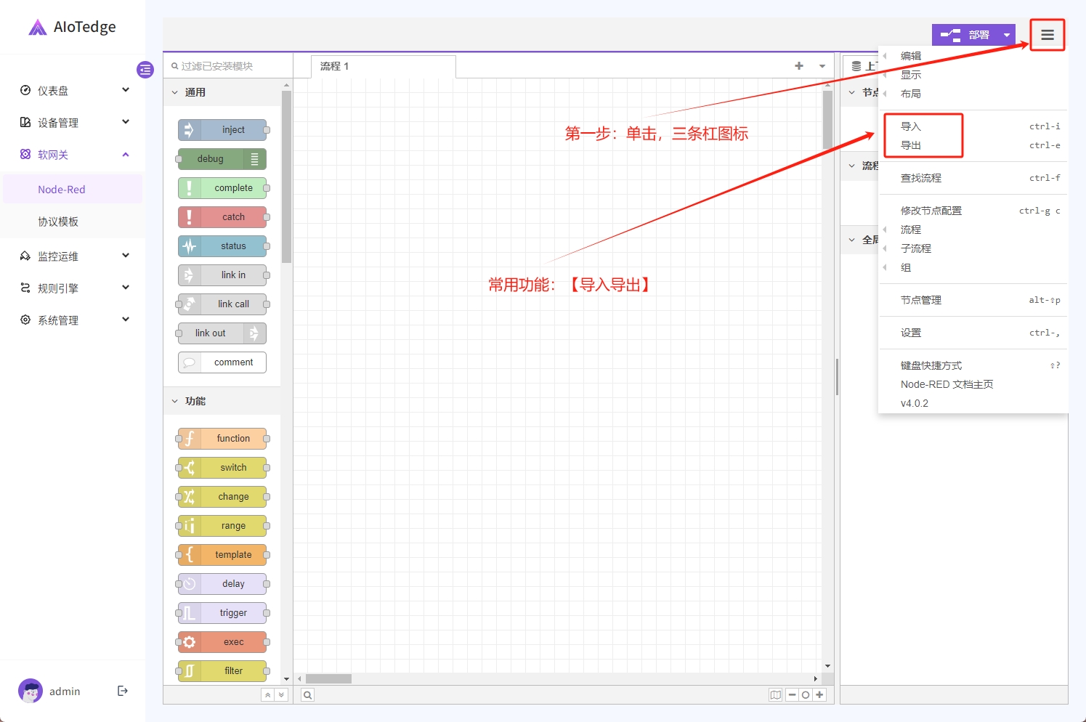Click the sidebar collapse purple icon

pos(145,70)
